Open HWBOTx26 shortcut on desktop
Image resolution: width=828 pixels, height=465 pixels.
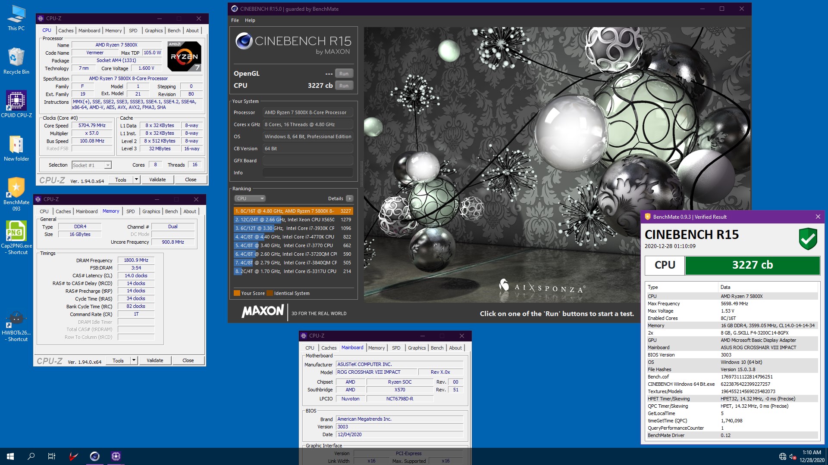coord(16,326)
